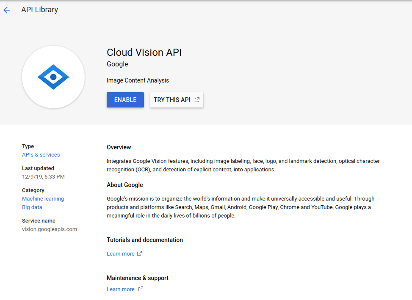Click the Google publisher name

tap(117, 64)
